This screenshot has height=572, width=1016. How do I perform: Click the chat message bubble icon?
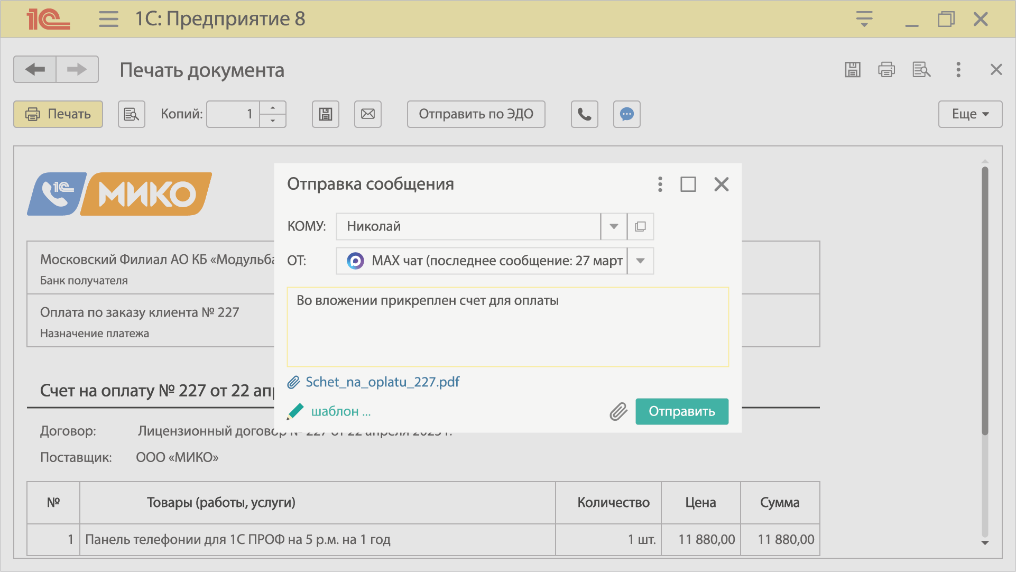(626, 114)
